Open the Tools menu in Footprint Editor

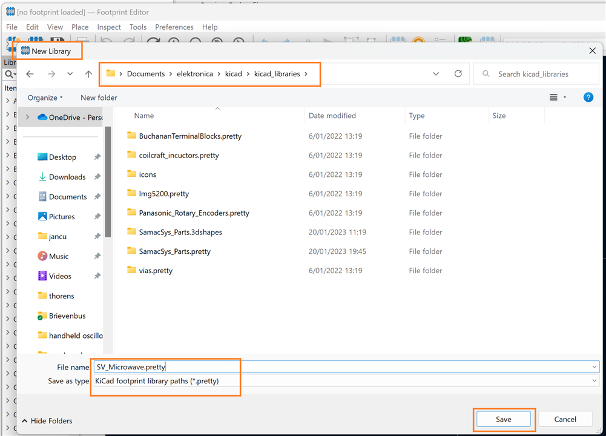[138, 27]
